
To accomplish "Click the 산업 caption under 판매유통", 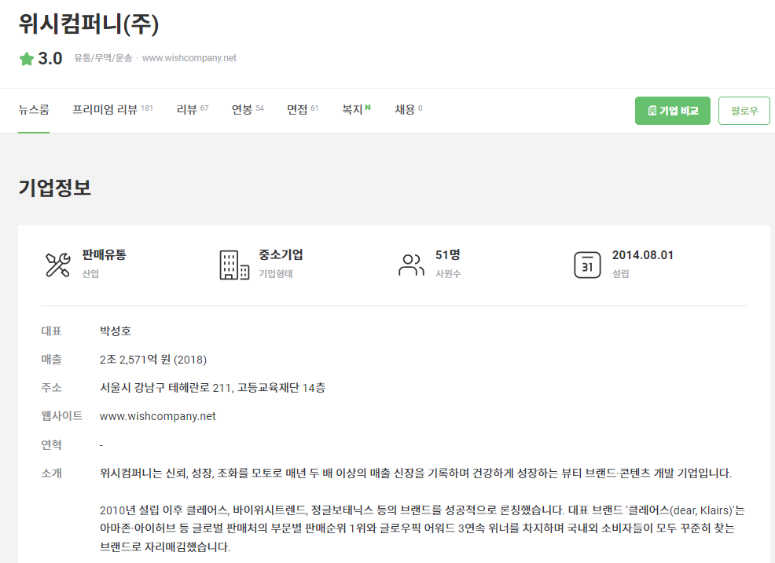I will pos(90,273).
